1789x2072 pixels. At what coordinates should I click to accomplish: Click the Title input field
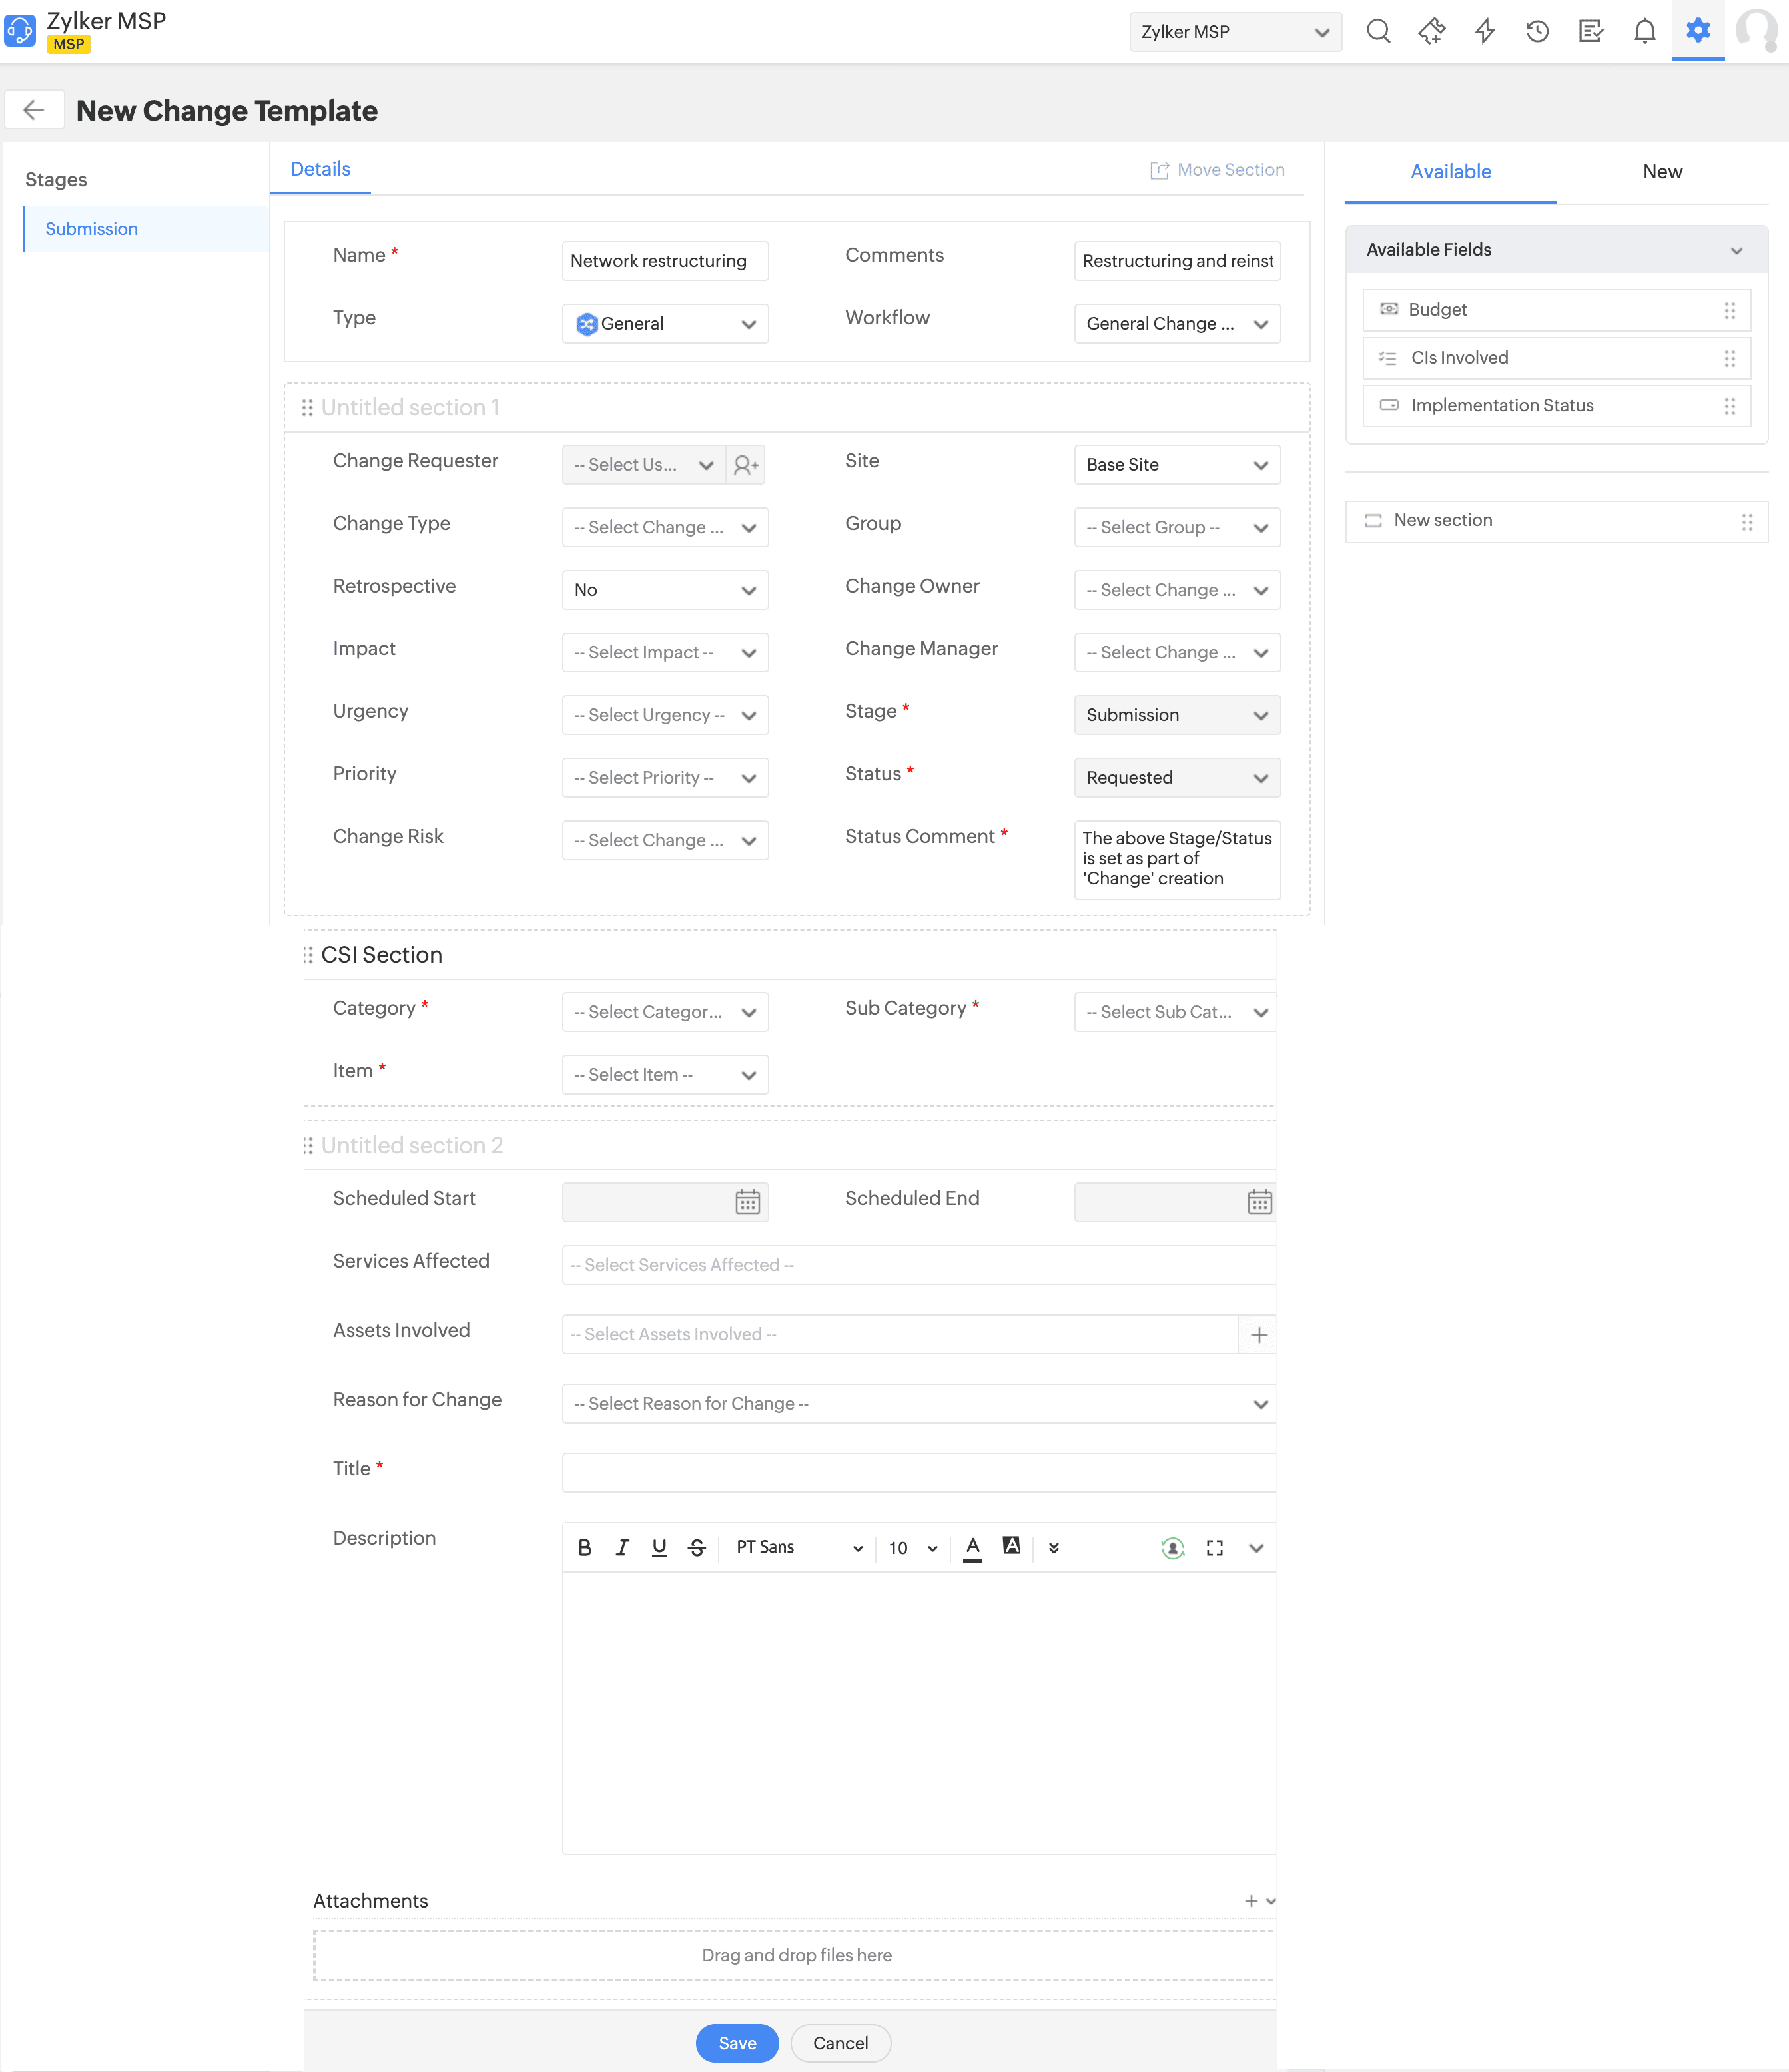point(918,1473)
